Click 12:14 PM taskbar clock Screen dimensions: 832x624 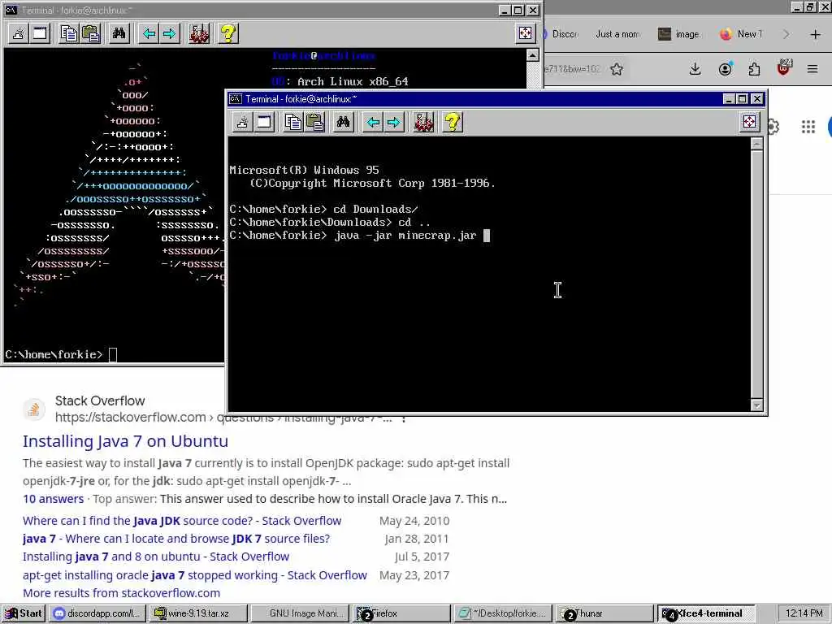point(804,613)
